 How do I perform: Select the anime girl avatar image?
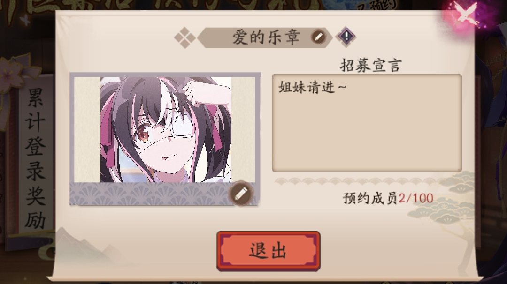coord(166,129)
